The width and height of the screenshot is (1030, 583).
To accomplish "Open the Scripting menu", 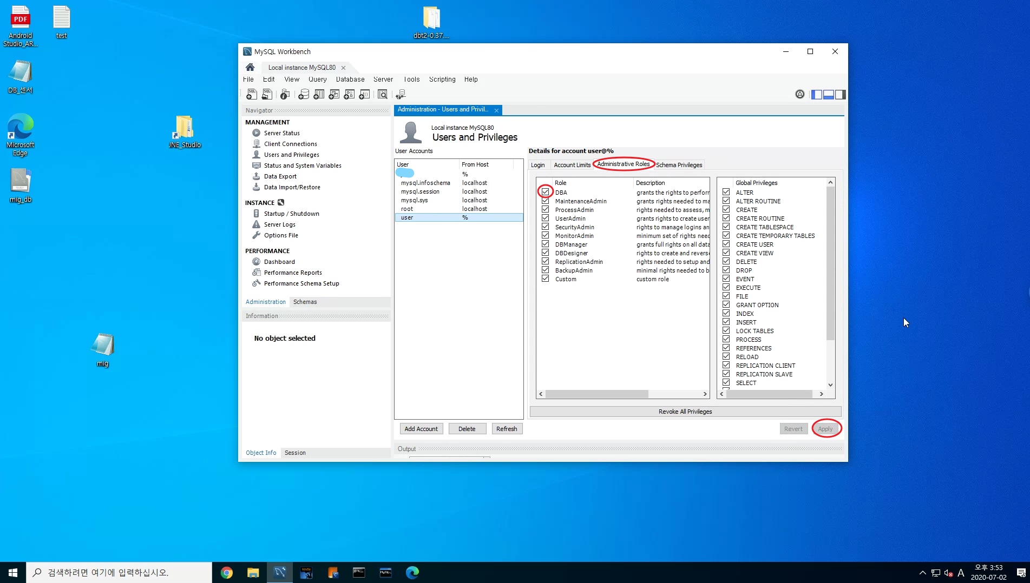I will tap(442, 79).
